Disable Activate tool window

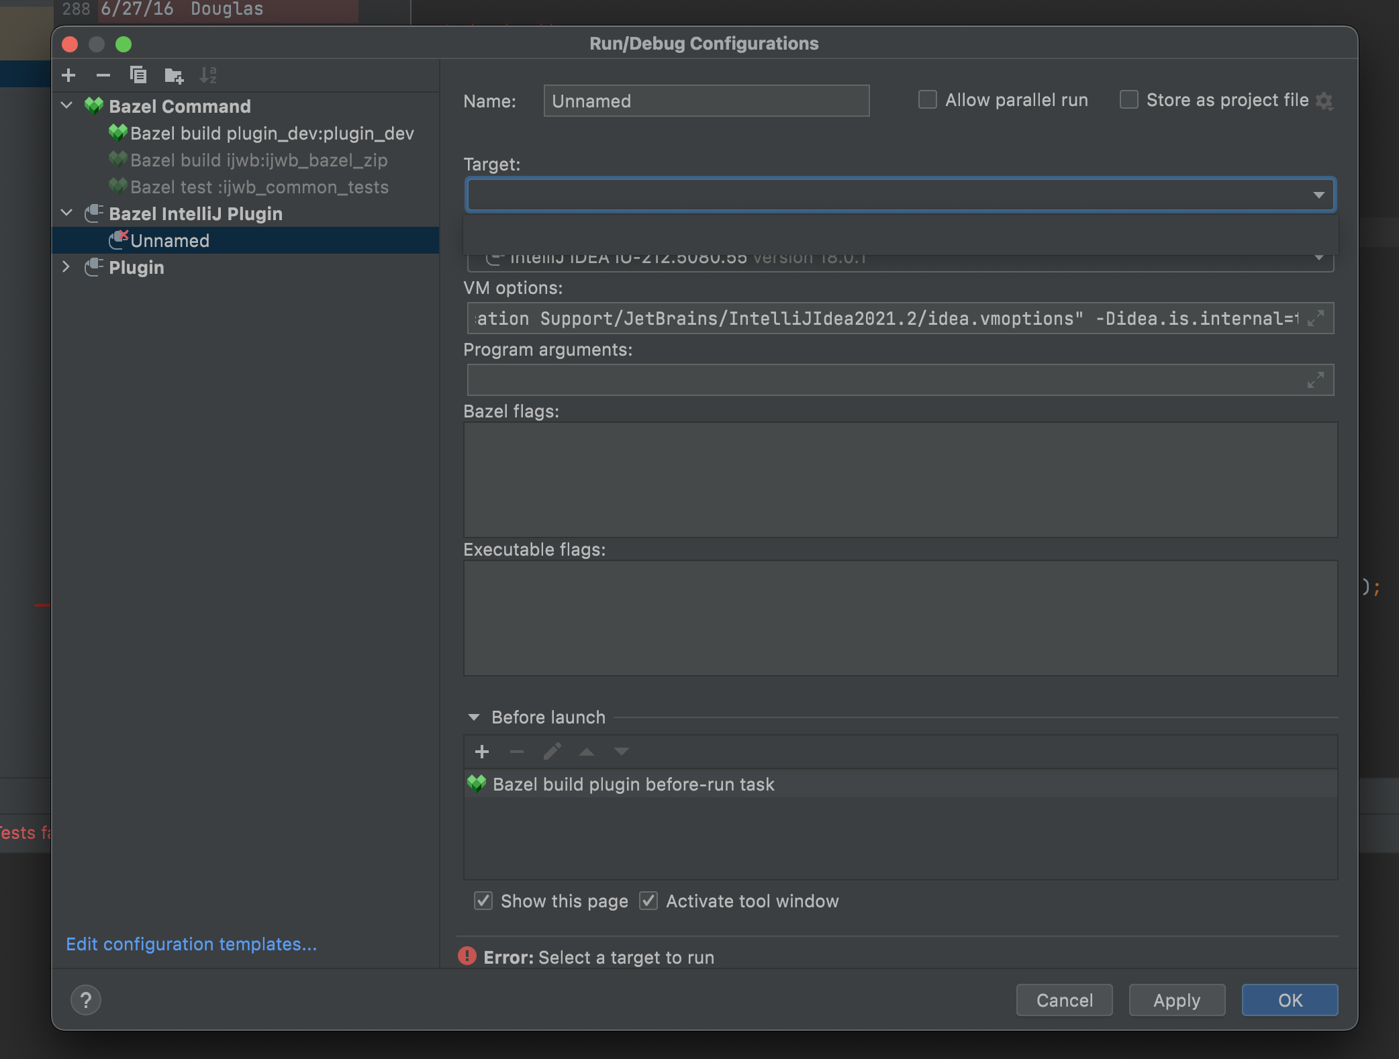(648, 901)
